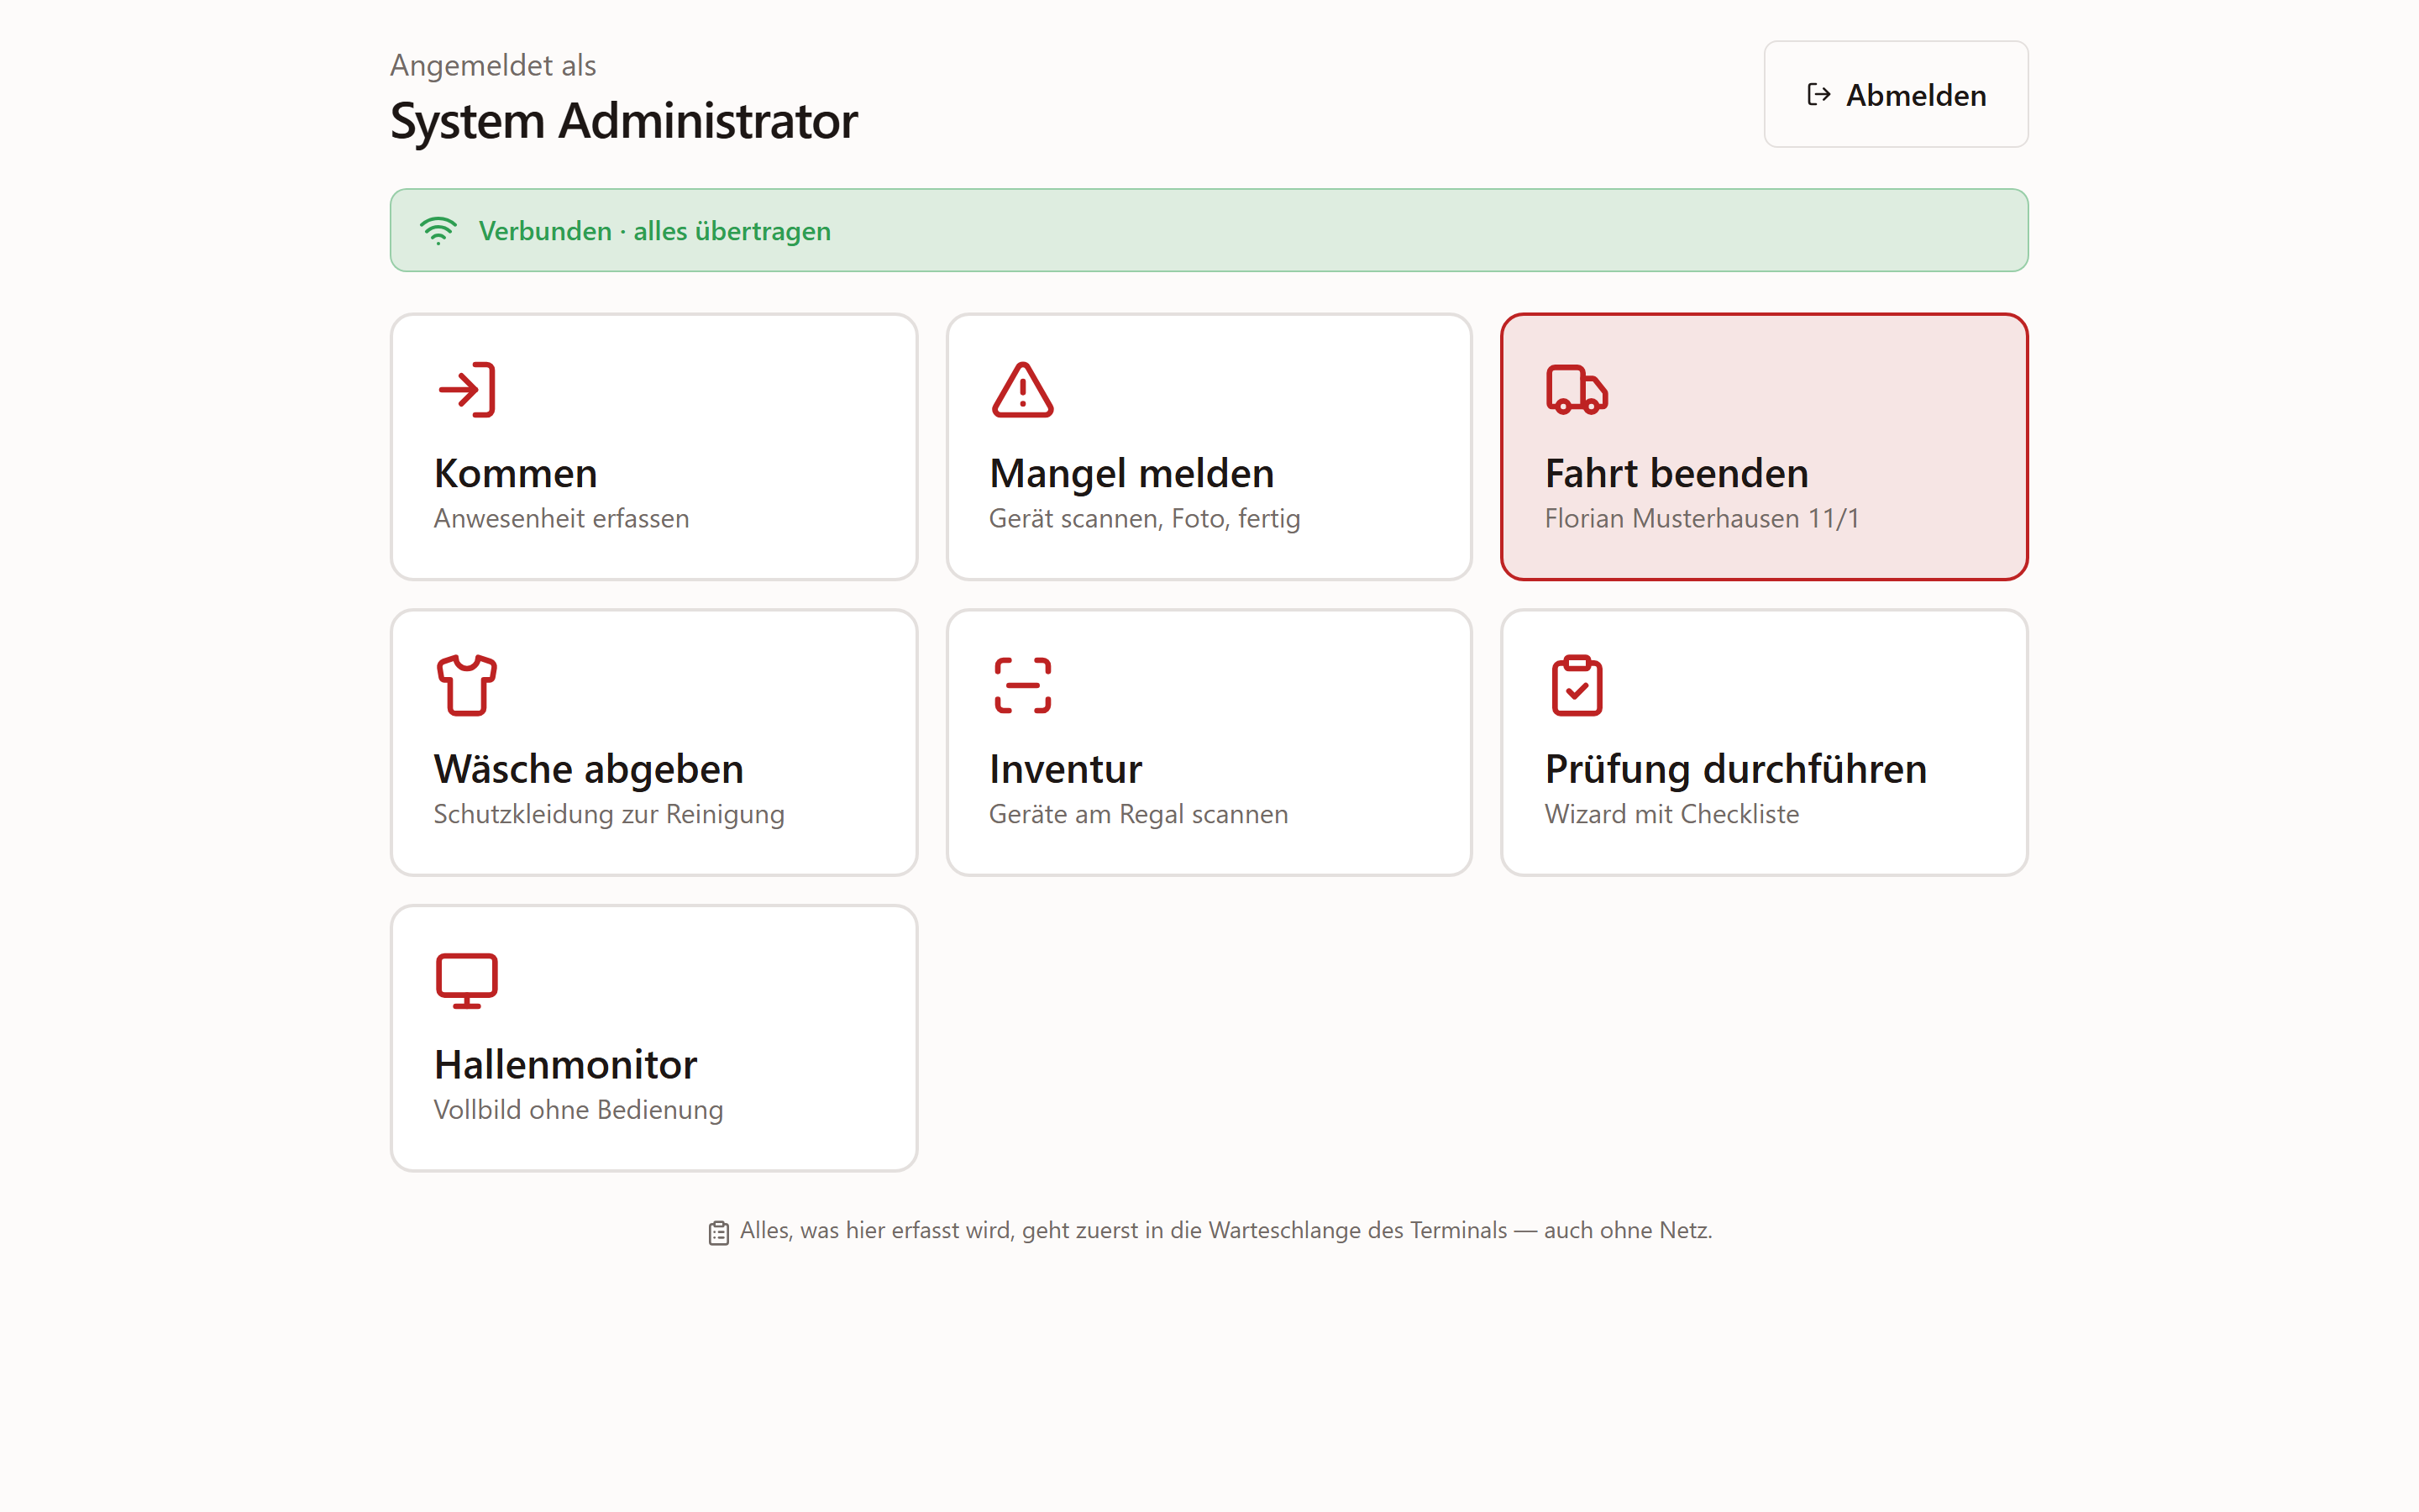Click the Kommen arrow-in icon
The width and height of the screenshot is (2419, 1512).
[x=467, y=389]
